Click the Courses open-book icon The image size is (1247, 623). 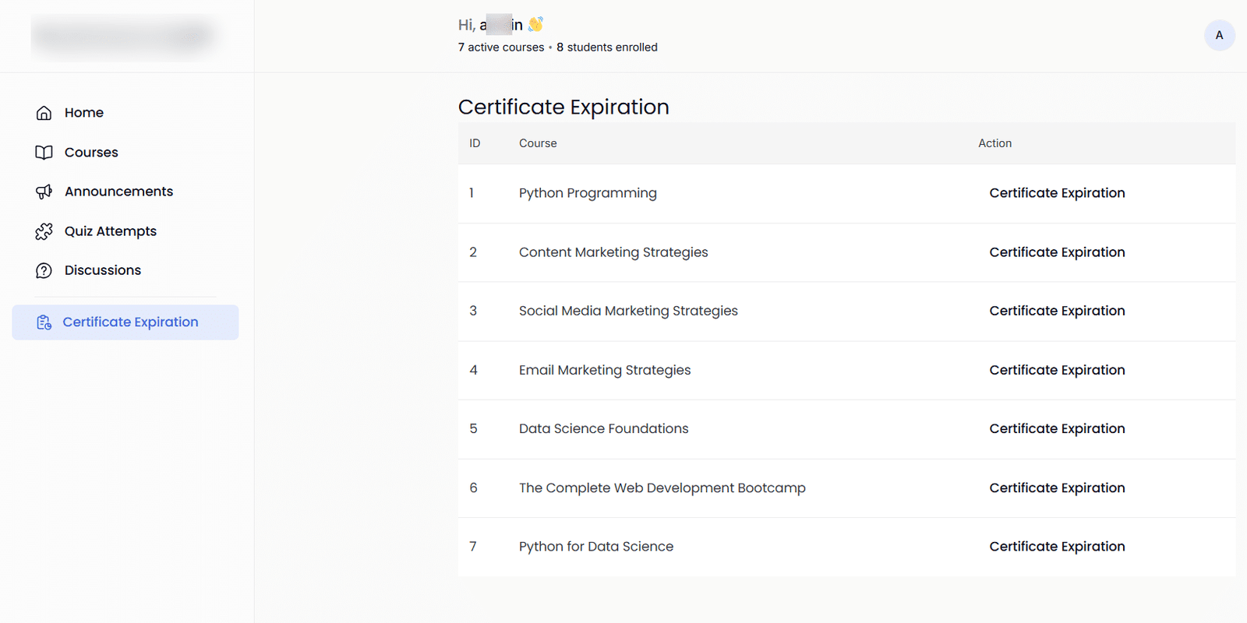pyautogui.click(x=44, y=153)
